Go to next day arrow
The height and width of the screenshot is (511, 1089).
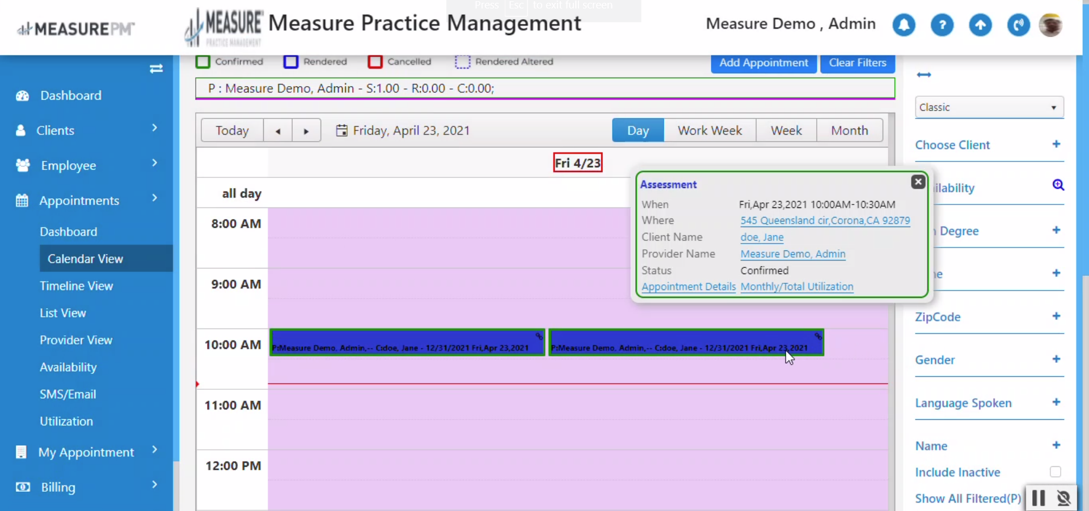point(306,131)
